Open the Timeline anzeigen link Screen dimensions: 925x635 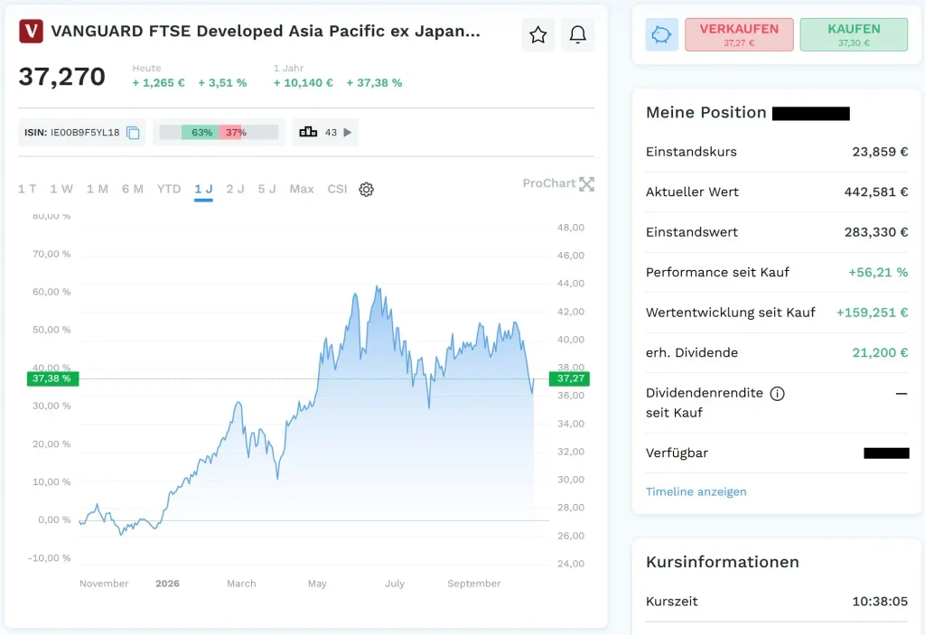[x=696, y=491]
